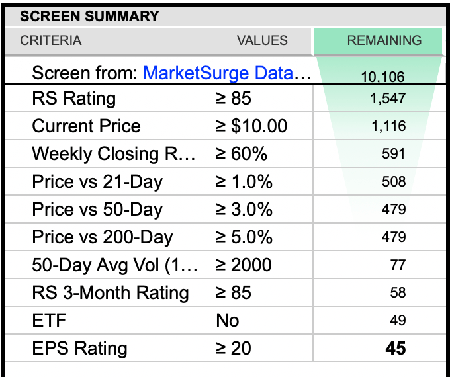Click the CRITERIA column header
The image size is (450, 377).
click(x=51, y=40)
